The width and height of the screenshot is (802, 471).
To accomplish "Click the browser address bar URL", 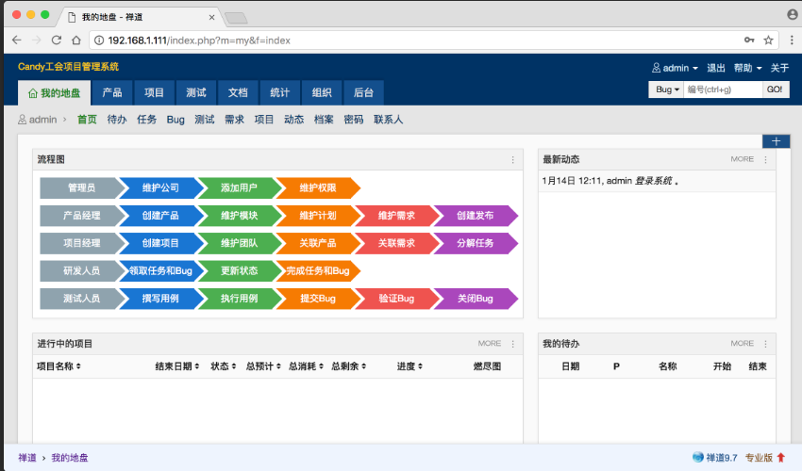I will point(199,41).
